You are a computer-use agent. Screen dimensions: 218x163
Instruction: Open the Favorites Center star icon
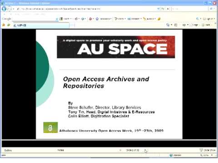(4, 25)
